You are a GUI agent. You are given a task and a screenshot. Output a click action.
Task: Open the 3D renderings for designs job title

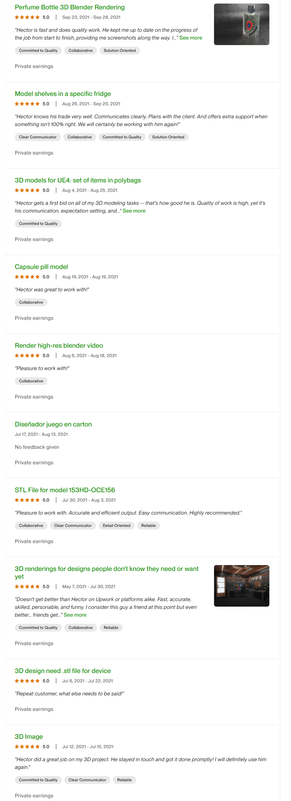pyautogui.click(x=106, y=569)
